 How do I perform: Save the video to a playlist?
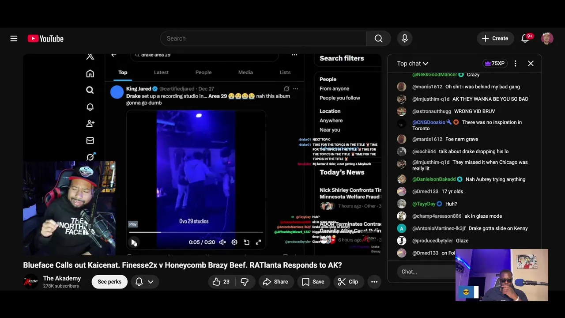(x=313, y=282)
